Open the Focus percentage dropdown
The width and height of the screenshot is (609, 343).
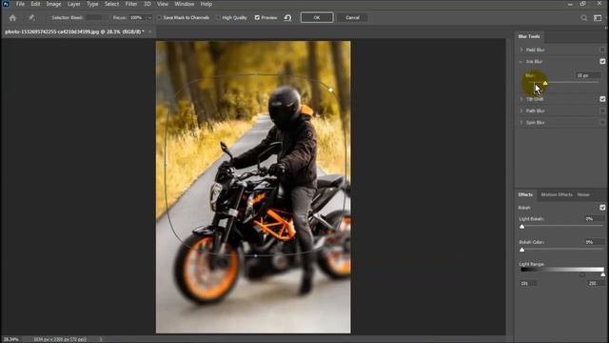point(149,18)
